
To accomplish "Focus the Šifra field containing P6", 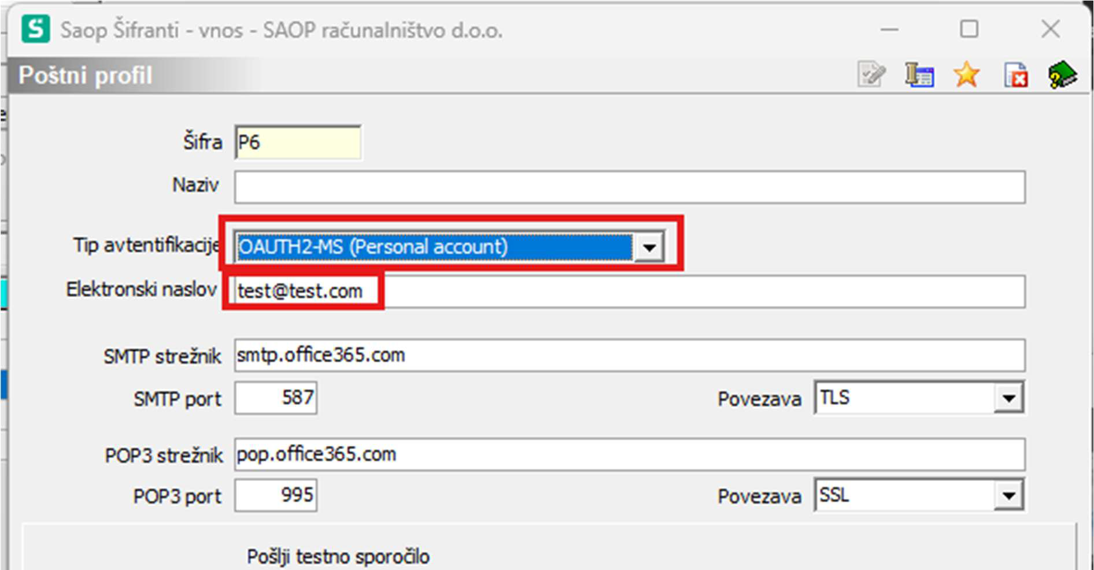I will click(x=298, y=142).
